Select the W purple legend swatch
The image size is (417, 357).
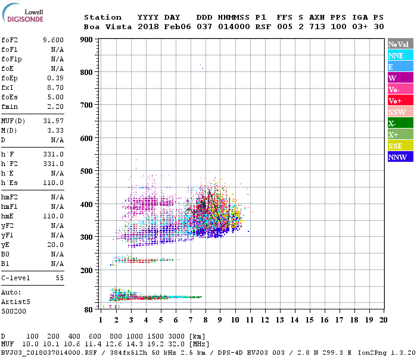(400, 78)
